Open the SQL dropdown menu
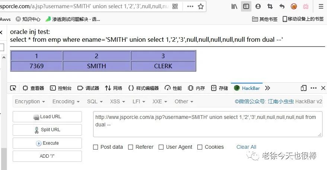The width and height of the screenshot is (327, 170). tap(95, 101)
